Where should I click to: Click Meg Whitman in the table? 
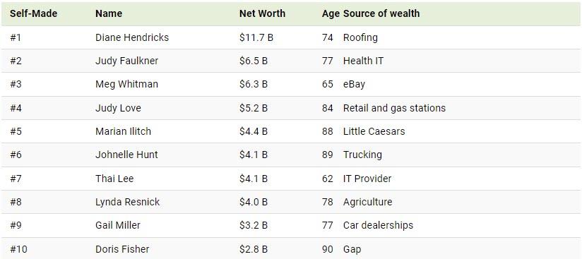pos(126,84)
